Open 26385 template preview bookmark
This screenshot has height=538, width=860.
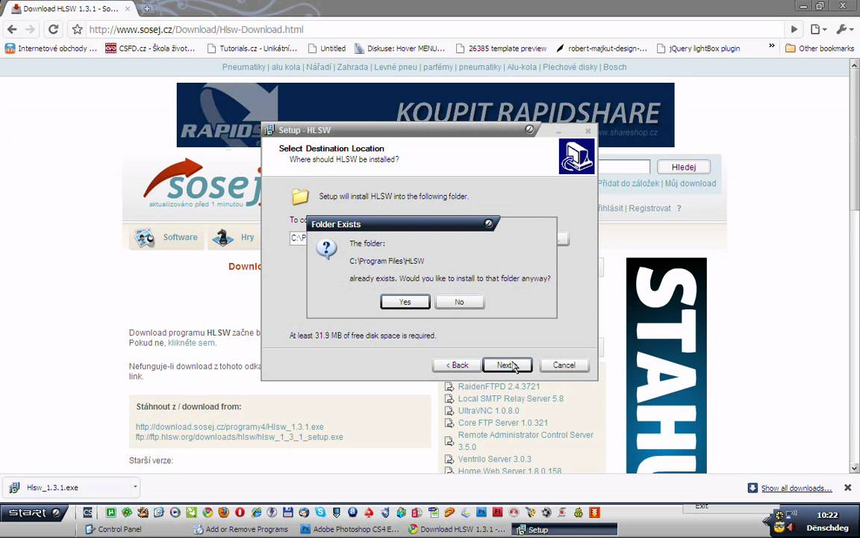[x=502, y=49]
